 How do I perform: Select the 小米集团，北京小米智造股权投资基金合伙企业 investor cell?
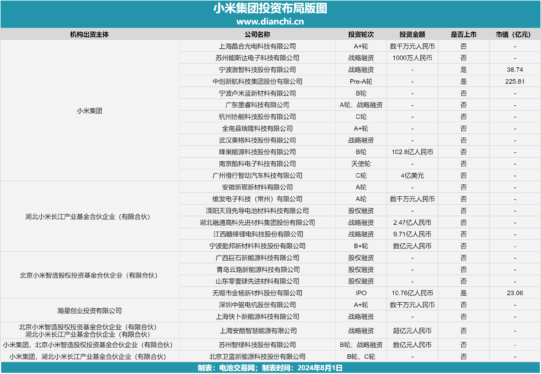pyautogui.click(x=89, y=345)
